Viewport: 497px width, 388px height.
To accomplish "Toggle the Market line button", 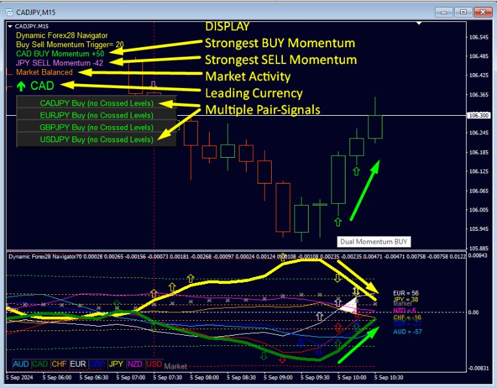I will (175, 367).
